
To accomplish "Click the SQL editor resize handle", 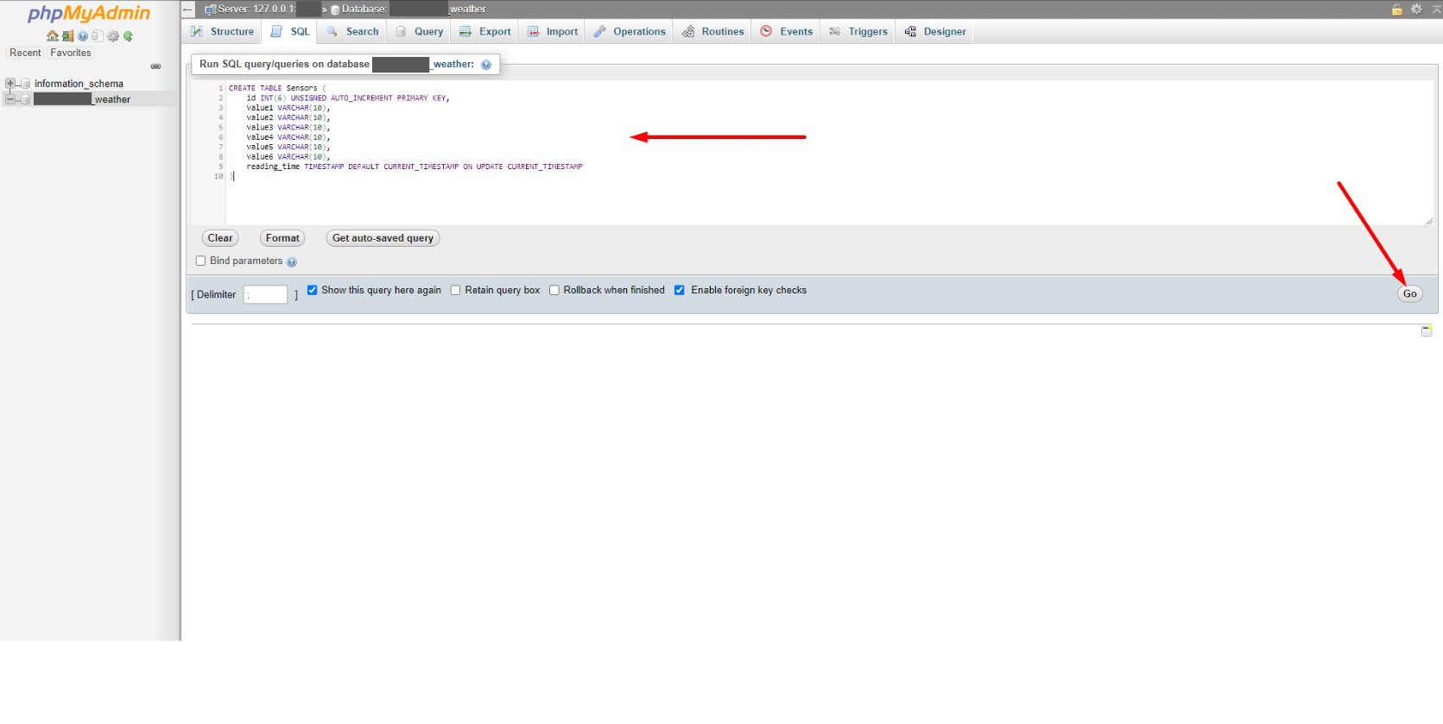I will 1429,221.
